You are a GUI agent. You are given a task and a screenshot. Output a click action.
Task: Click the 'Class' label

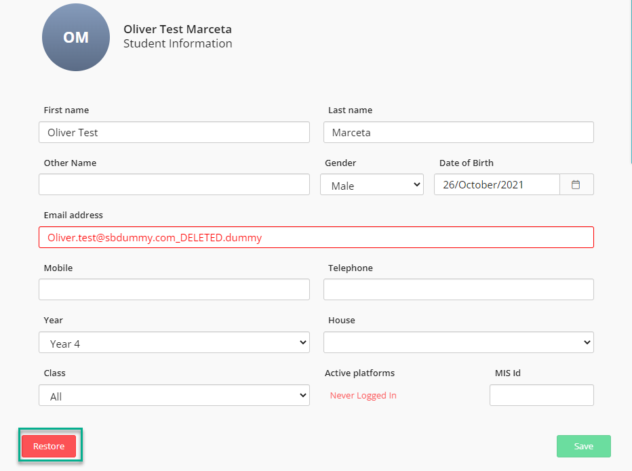pyautogui.click(x=55, y=373)
